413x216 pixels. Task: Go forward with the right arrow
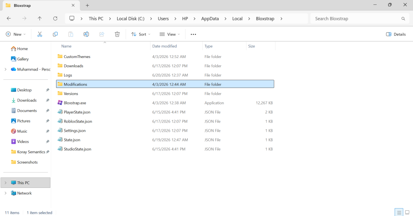pyautogui.click(x=24, y=19)
